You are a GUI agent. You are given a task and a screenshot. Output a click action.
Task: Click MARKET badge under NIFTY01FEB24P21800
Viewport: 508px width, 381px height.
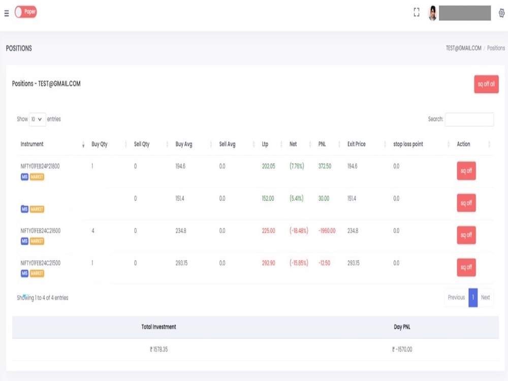tap(37, 177)
